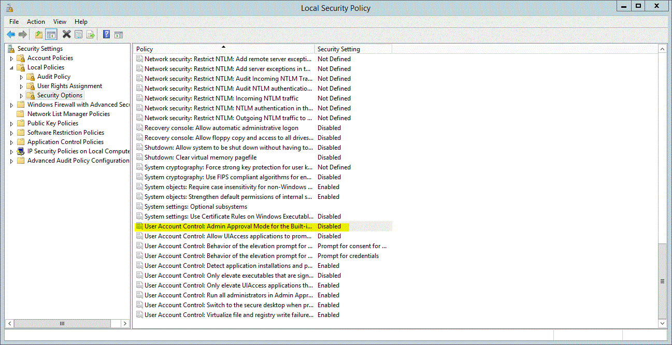
Task: Sort by the Policy column header
Action: 223,49
